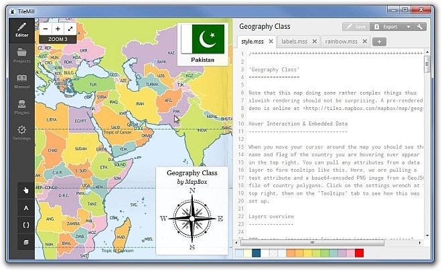Open the Editor section in sidebar
442x271 pixels.
coord(21,30)
